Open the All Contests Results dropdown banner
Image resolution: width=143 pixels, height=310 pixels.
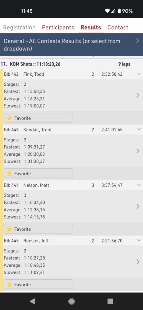(71, 45)
